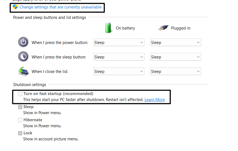This screenshot has height=151, width=238.
Task: Click the green battery icon
Action: (x=109, y=28)
